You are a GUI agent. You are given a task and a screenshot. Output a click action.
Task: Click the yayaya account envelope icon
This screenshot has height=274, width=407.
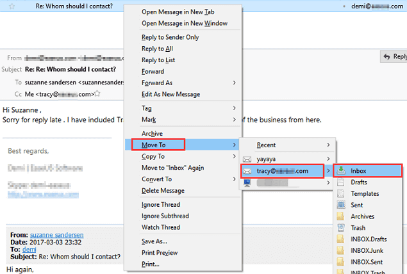pos(247,157)
